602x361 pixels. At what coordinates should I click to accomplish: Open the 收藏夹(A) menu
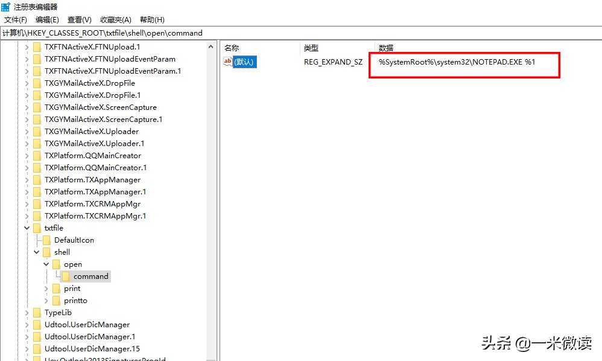[x=116, y=19]
